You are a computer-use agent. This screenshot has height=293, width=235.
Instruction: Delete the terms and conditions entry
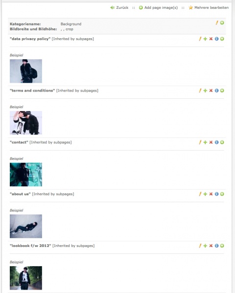[211, 90]
